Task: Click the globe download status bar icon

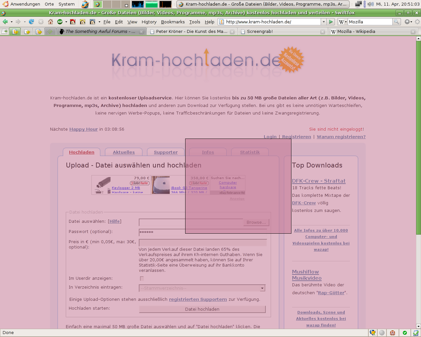Action: [373, 333]
